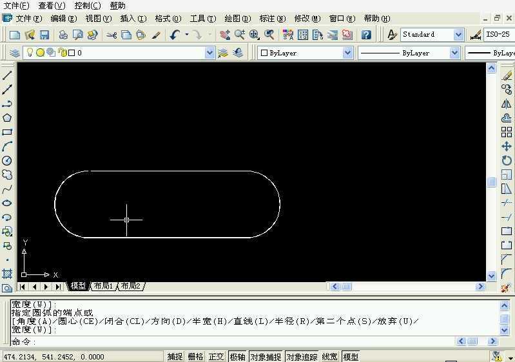Click the drawing area scroll up arrow

(491, 68)
